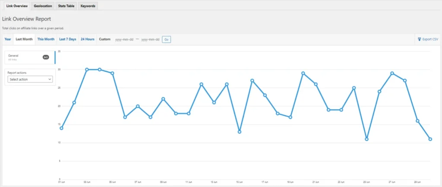
Task: Focus the custom end date field
Action: point(150,40)
